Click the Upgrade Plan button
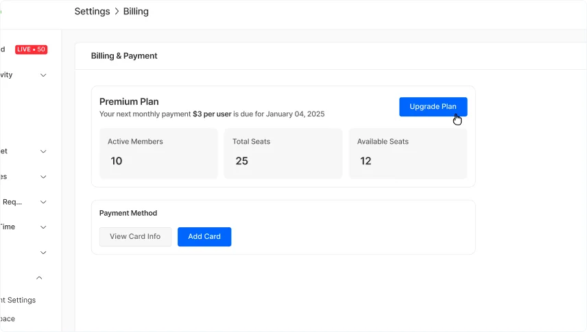Screen dimensions: 587x332 tap(433, 107)
